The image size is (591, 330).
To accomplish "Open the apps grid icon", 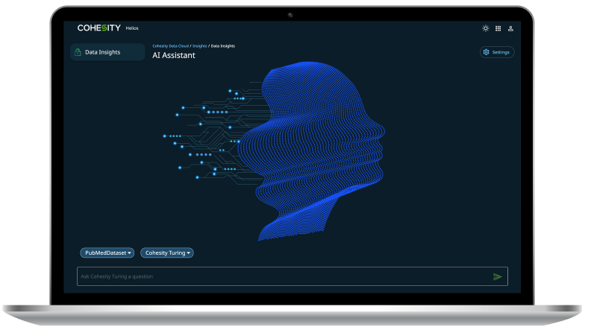I will pyautogui.click(x=498, y=28).
